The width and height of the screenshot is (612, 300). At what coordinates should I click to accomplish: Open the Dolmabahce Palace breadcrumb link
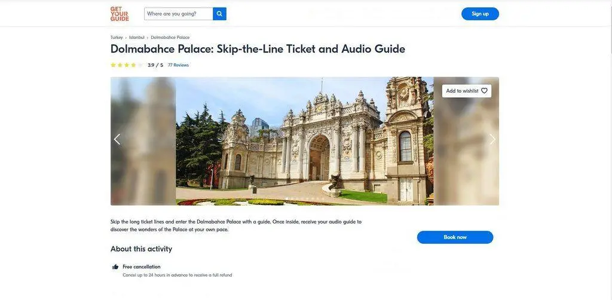[x=170, y=38]
